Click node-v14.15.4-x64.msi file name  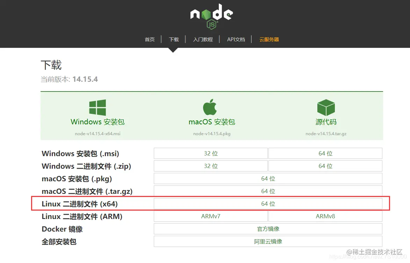98,133
